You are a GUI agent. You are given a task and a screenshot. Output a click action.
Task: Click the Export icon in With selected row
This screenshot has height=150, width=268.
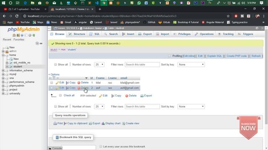pos(142,96)
